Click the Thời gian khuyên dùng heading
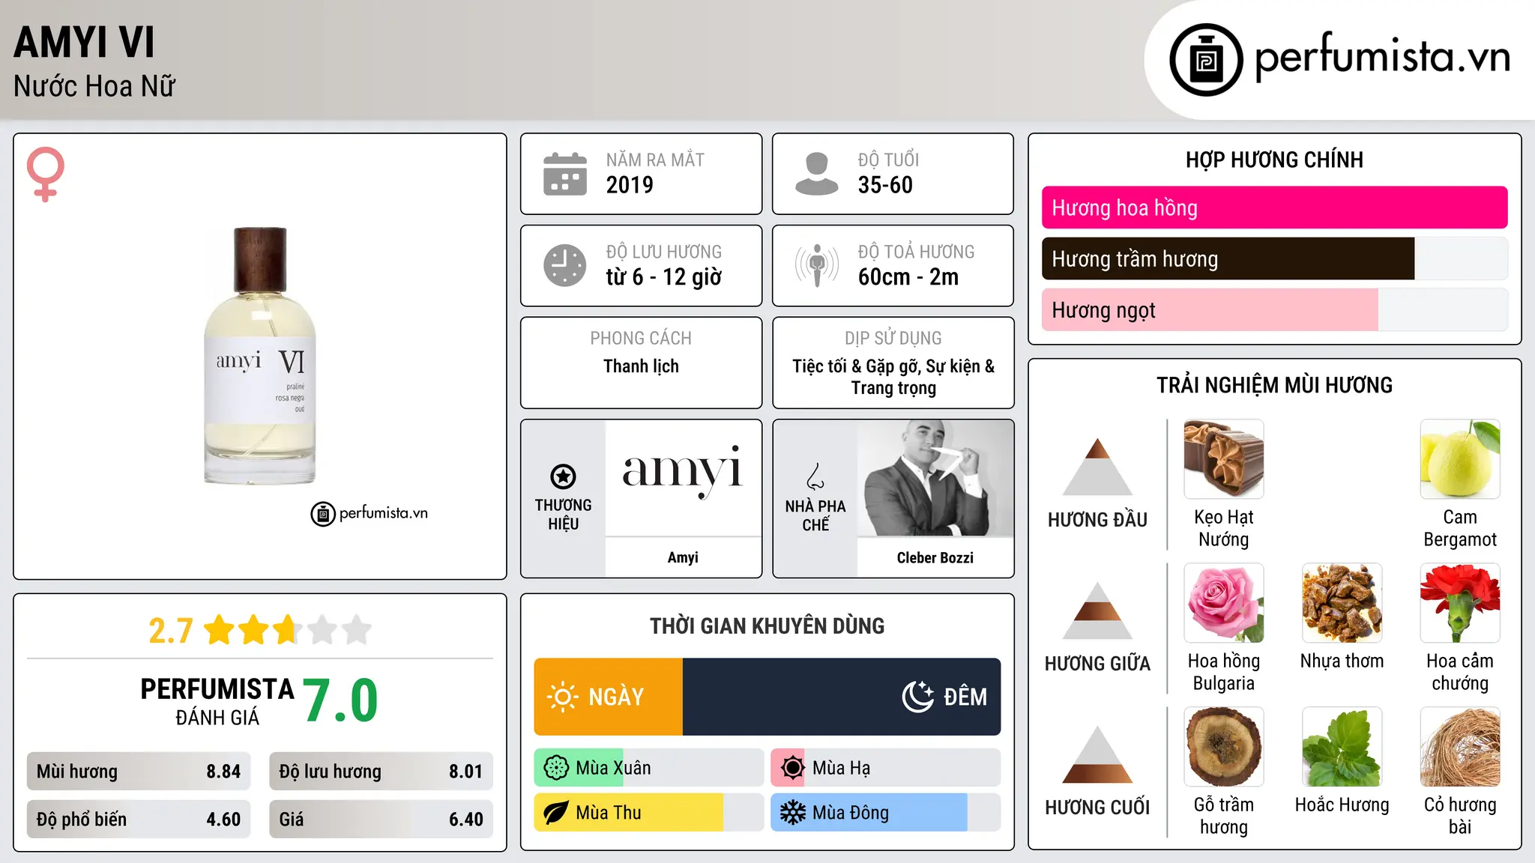Image resolution: width=1535 pixels, height=863 pixels. [767, 626]
